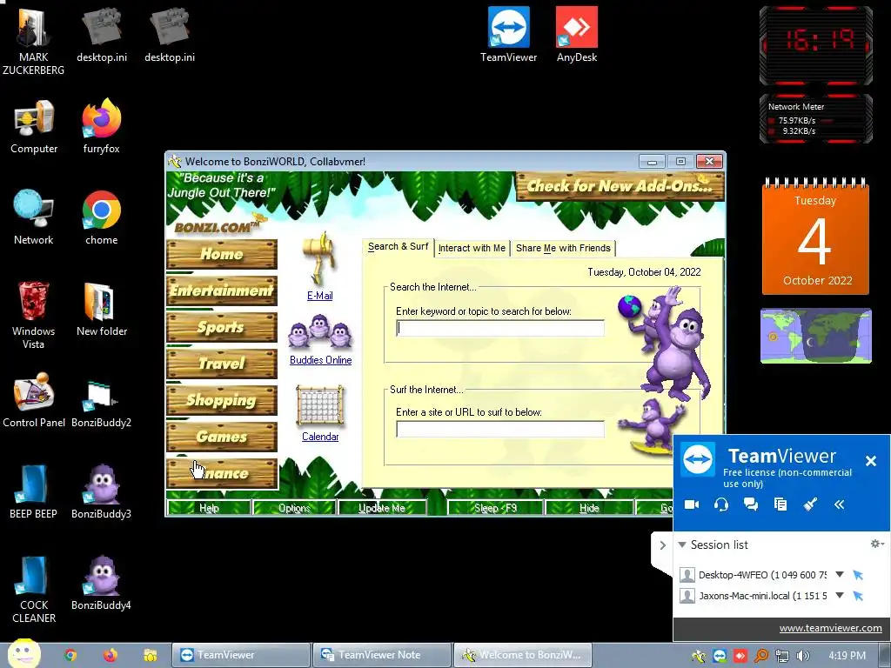Launch the TeamViewer desktop shortcut
The height and width of the screenshot is (668, 891).
click(x=508, y=34)
